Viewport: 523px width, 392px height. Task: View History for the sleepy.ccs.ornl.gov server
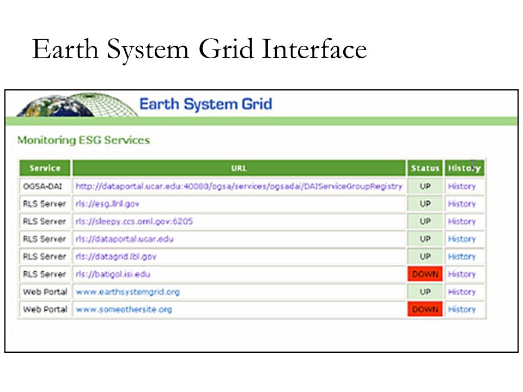coord(461,222)
